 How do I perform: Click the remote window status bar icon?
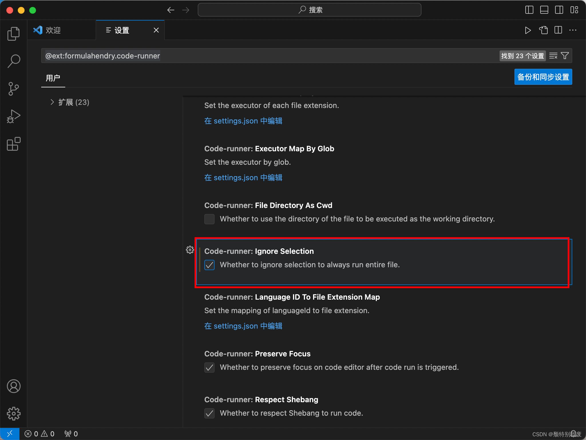tap(10, 434)
